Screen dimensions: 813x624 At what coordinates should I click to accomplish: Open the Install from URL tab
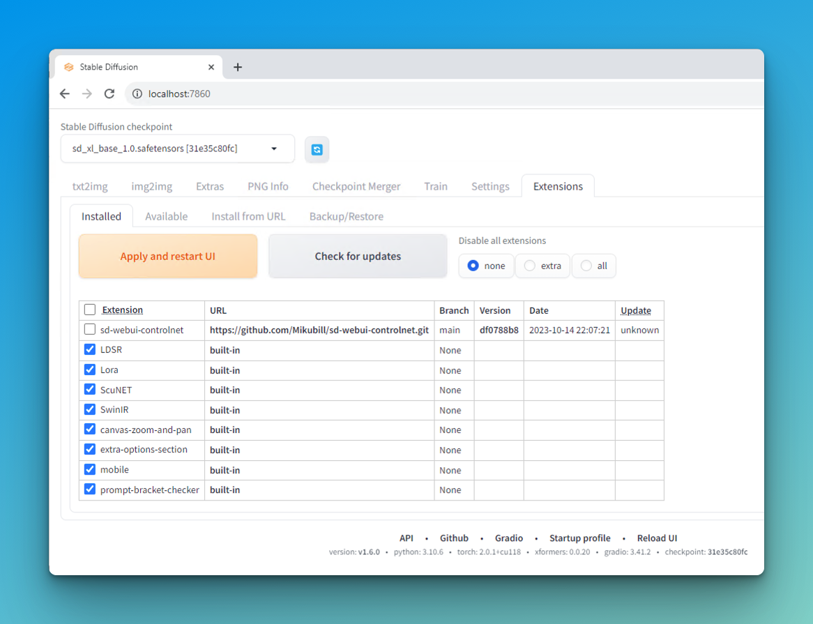pyautogui.click(x=248, y=216)
